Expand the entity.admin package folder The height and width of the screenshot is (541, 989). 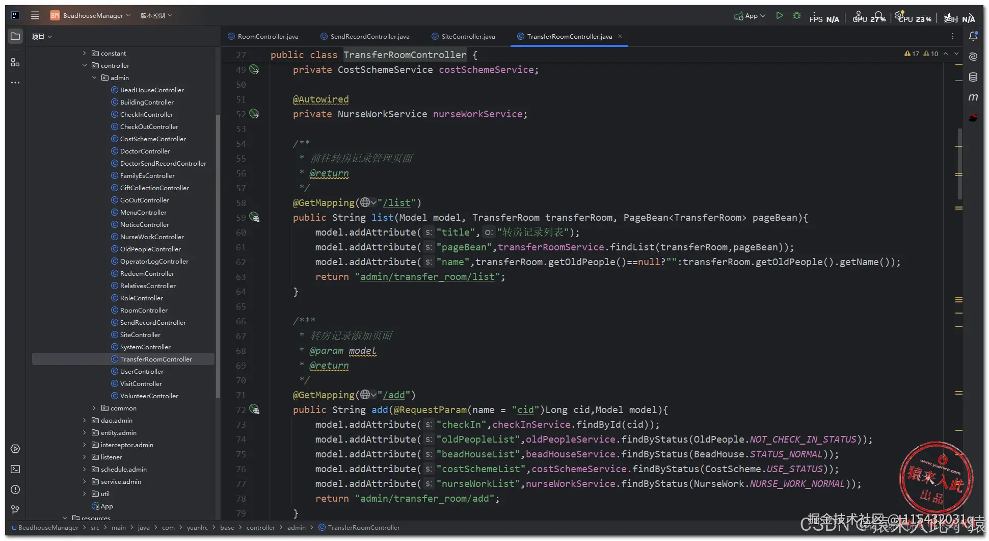click(85, 432)
